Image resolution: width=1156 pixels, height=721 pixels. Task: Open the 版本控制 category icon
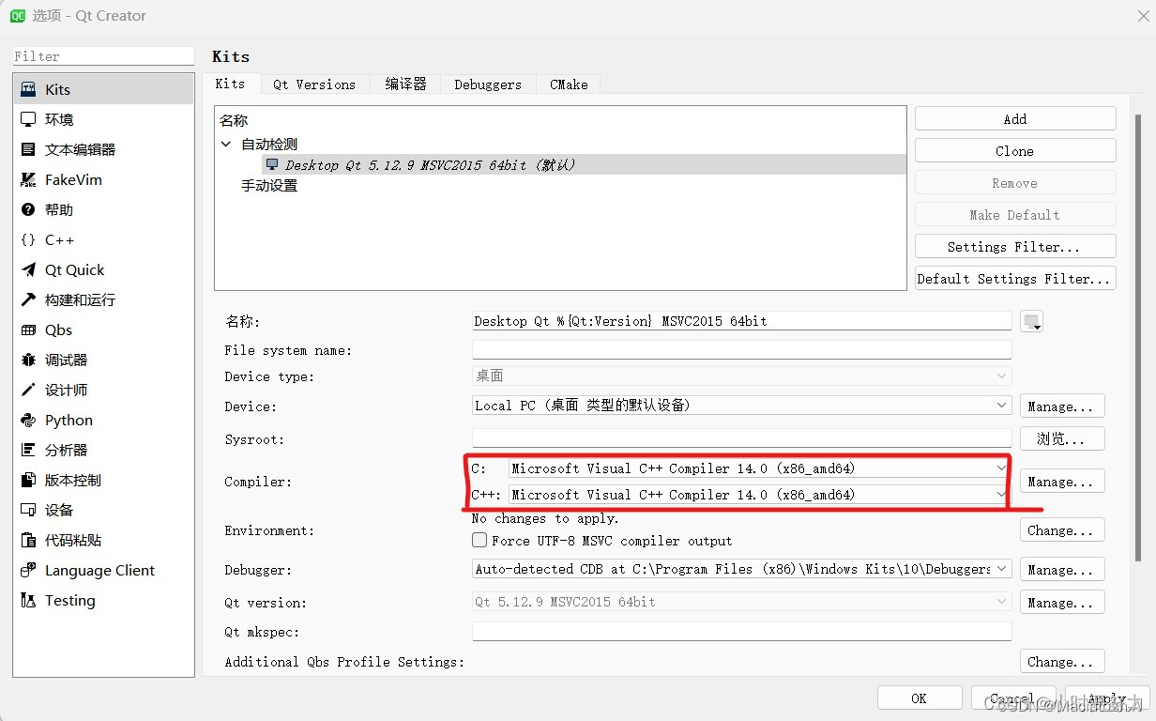point(28,480)
